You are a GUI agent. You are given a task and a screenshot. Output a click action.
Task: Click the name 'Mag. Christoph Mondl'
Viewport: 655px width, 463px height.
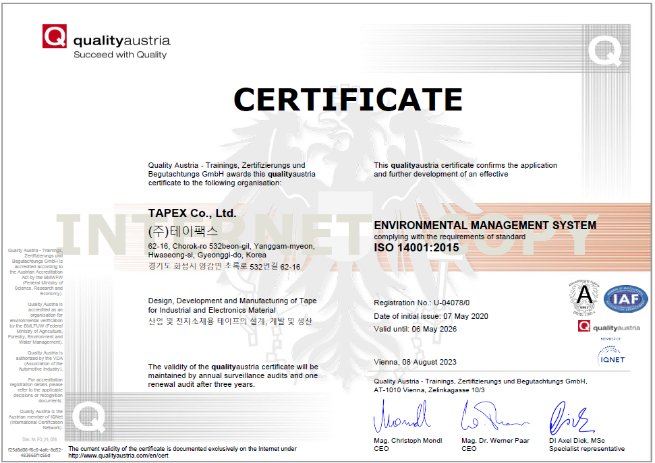click(407, 441)
